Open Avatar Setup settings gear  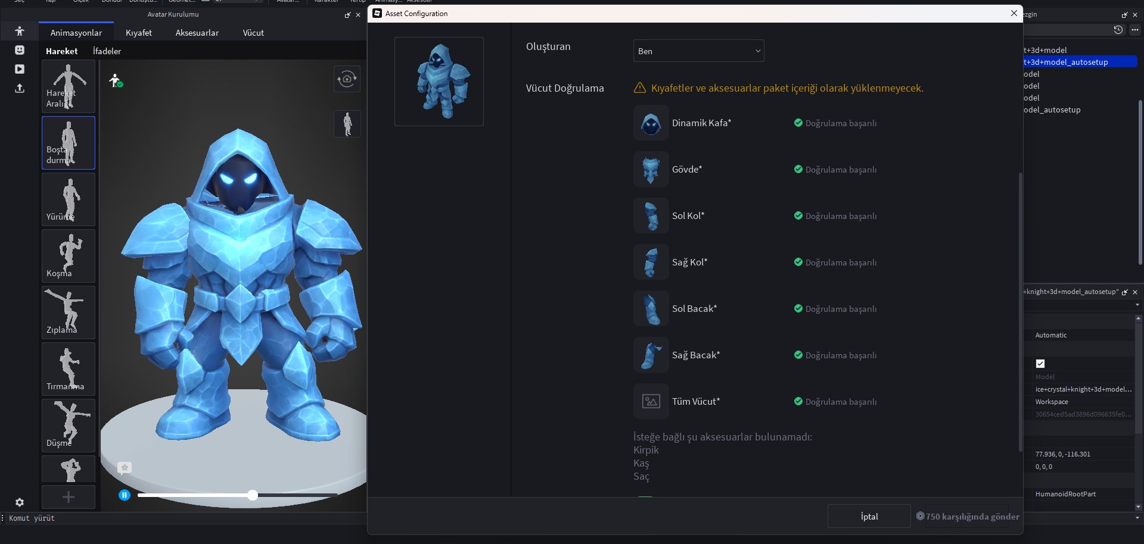pos(20,502)
